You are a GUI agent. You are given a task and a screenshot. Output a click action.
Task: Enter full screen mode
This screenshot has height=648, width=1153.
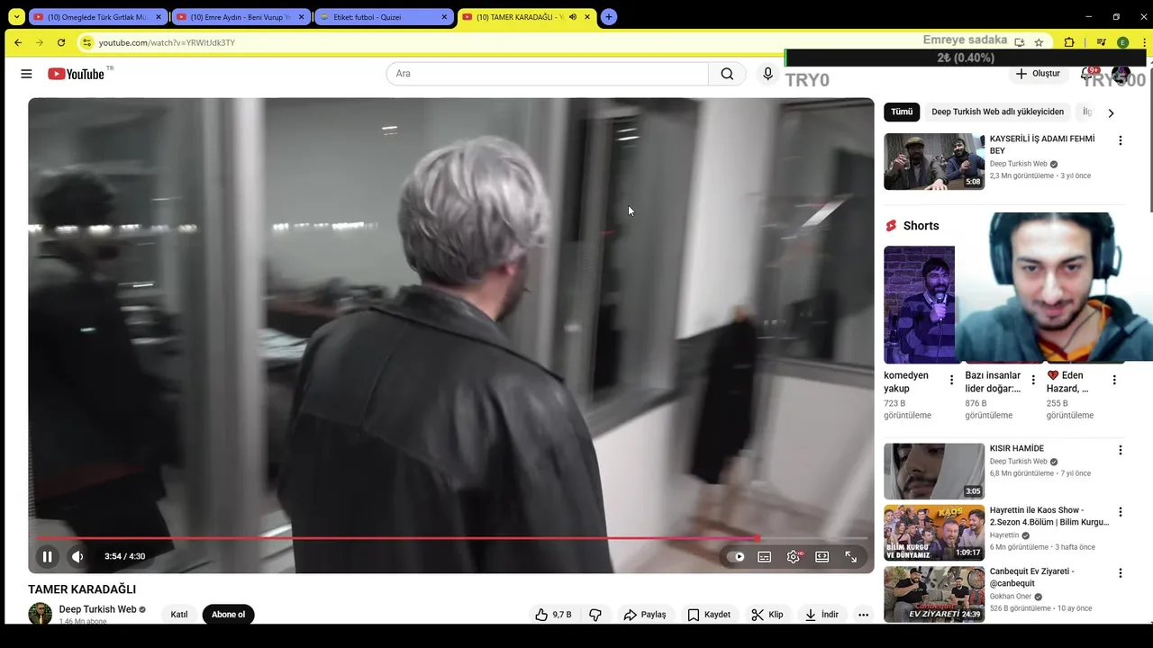tap(851, 556)
